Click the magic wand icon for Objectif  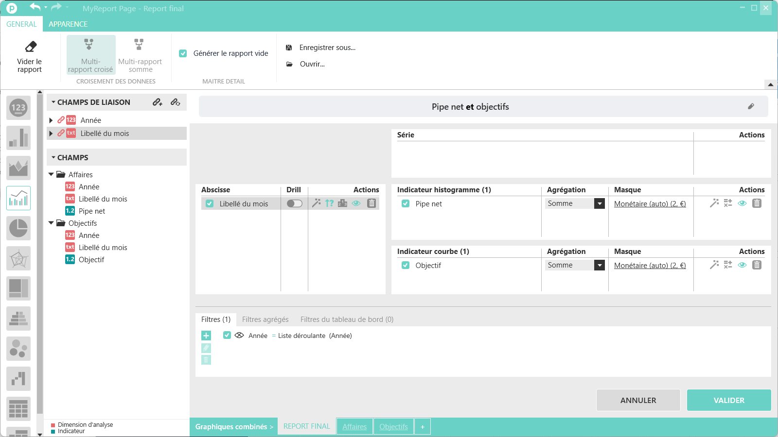point(714,265)
